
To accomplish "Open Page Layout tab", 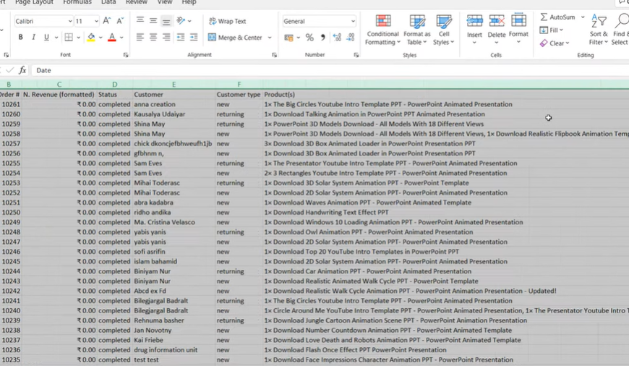I will coord(34,2).
